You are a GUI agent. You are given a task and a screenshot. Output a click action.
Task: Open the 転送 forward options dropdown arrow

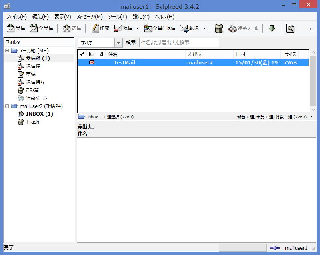tap(204, 28)
